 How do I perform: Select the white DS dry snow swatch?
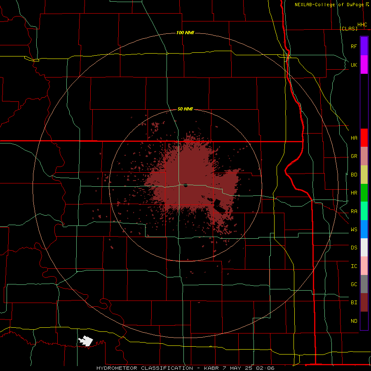[x=364, y=247]
